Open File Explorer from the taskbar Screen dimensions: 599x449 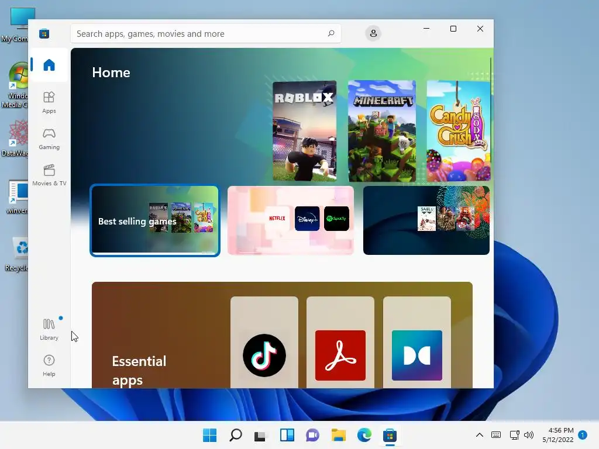click(x=339, y=435)
